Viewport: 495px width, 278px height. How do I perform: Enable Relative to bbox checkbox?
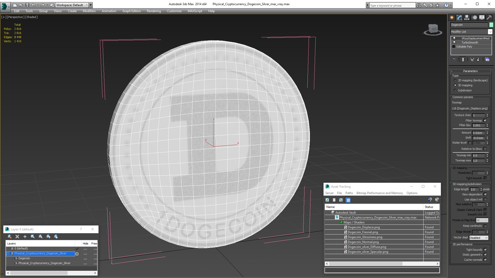[485, 149]
